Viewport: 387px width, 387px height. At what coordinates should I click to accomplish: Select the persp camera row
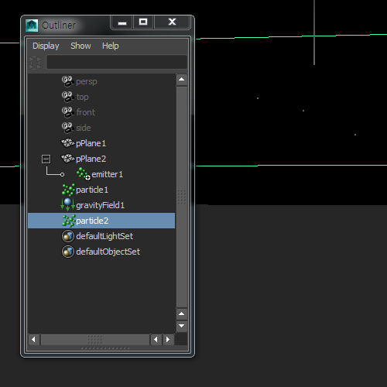click(101, 81)
